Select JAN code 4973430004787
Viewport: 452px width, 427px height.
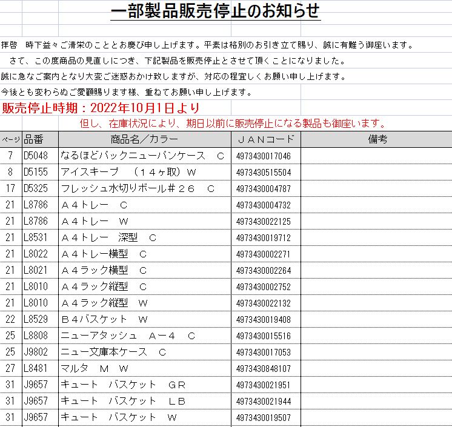(264, 189)
